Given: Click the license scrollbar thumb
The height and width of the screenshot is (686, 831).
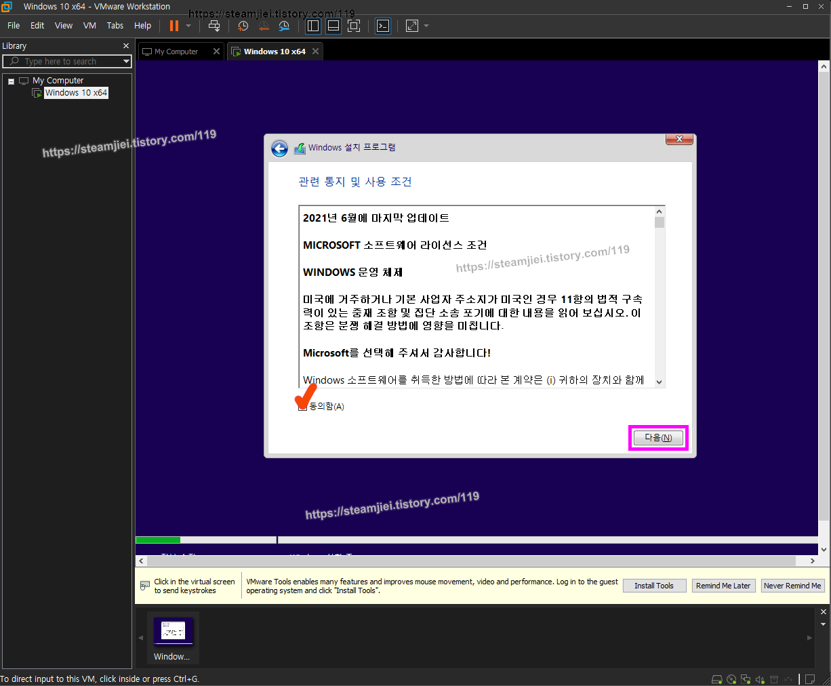Looking at the screenshot, I should coord(660,222).
